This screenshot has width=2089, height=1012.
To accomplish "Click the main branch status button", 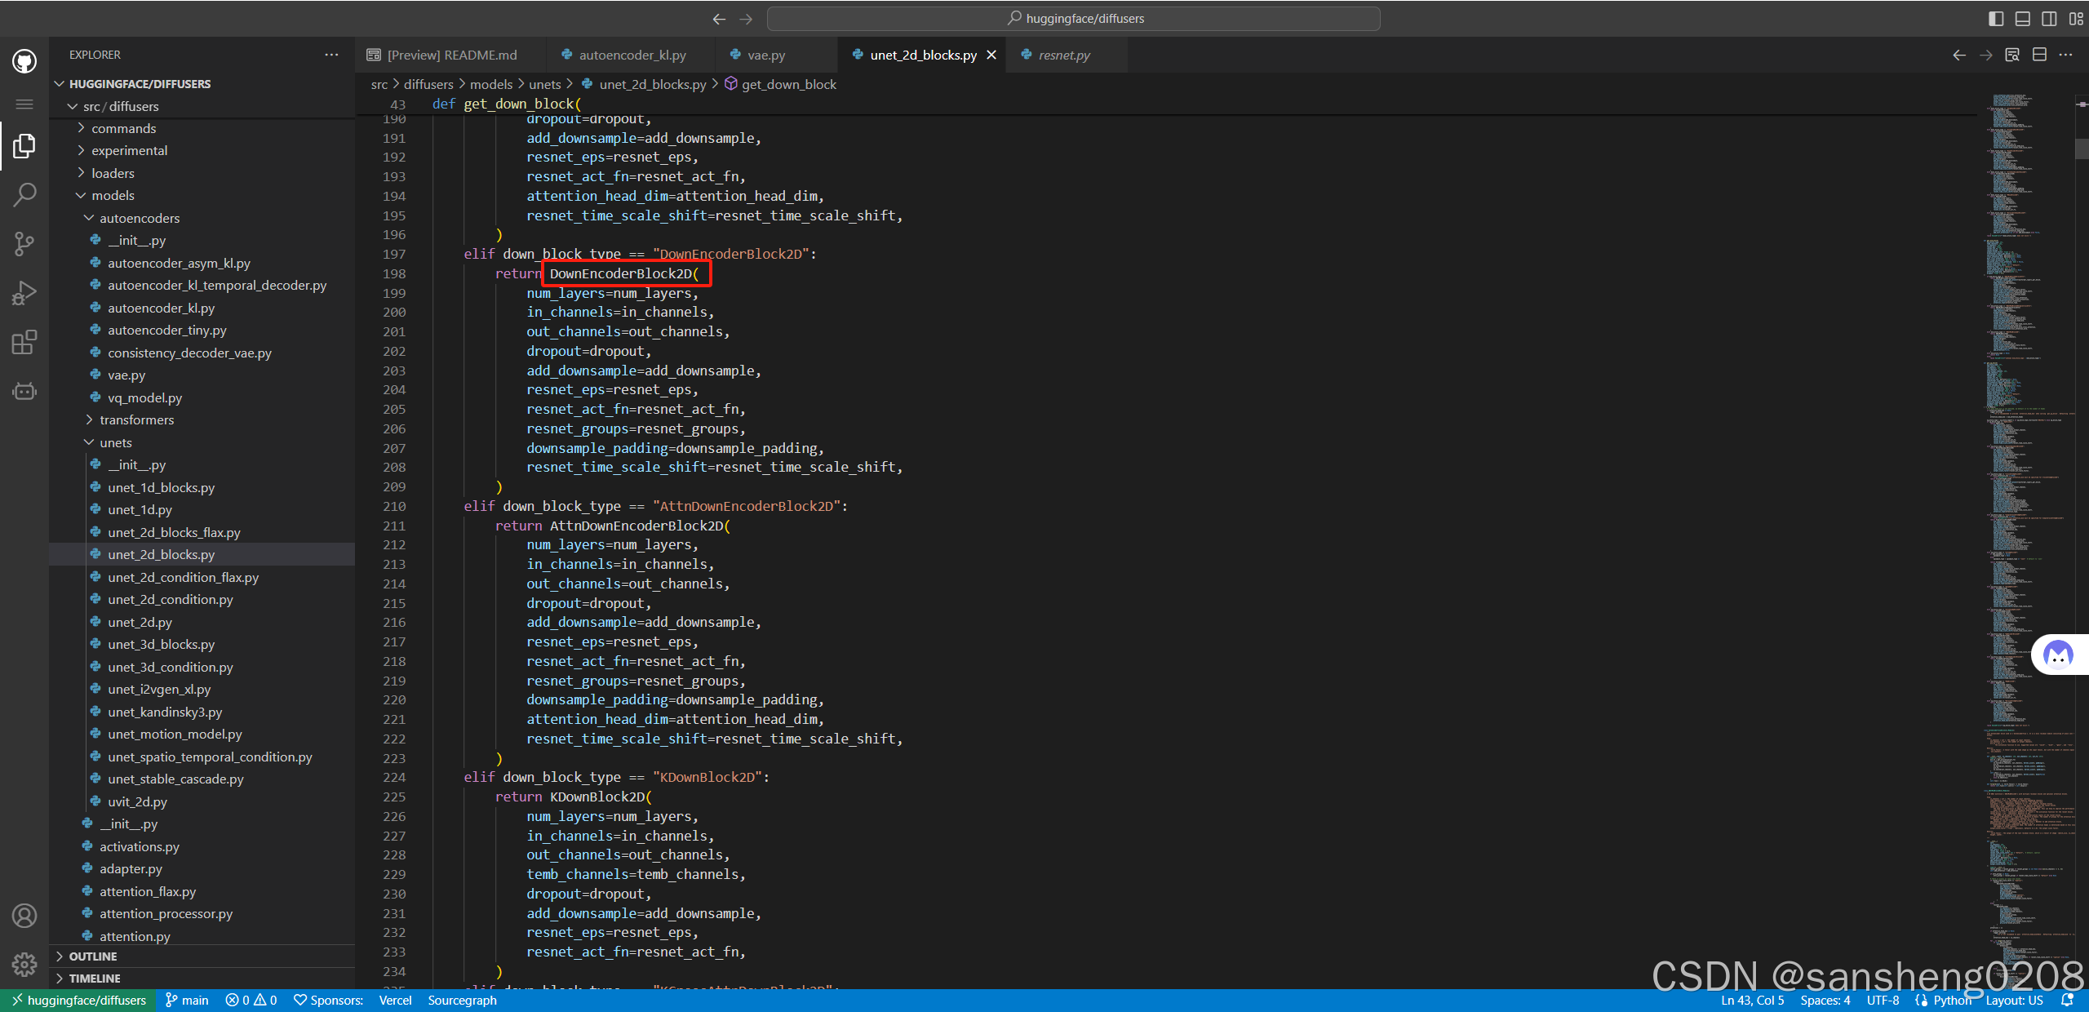I will 187,1000.
